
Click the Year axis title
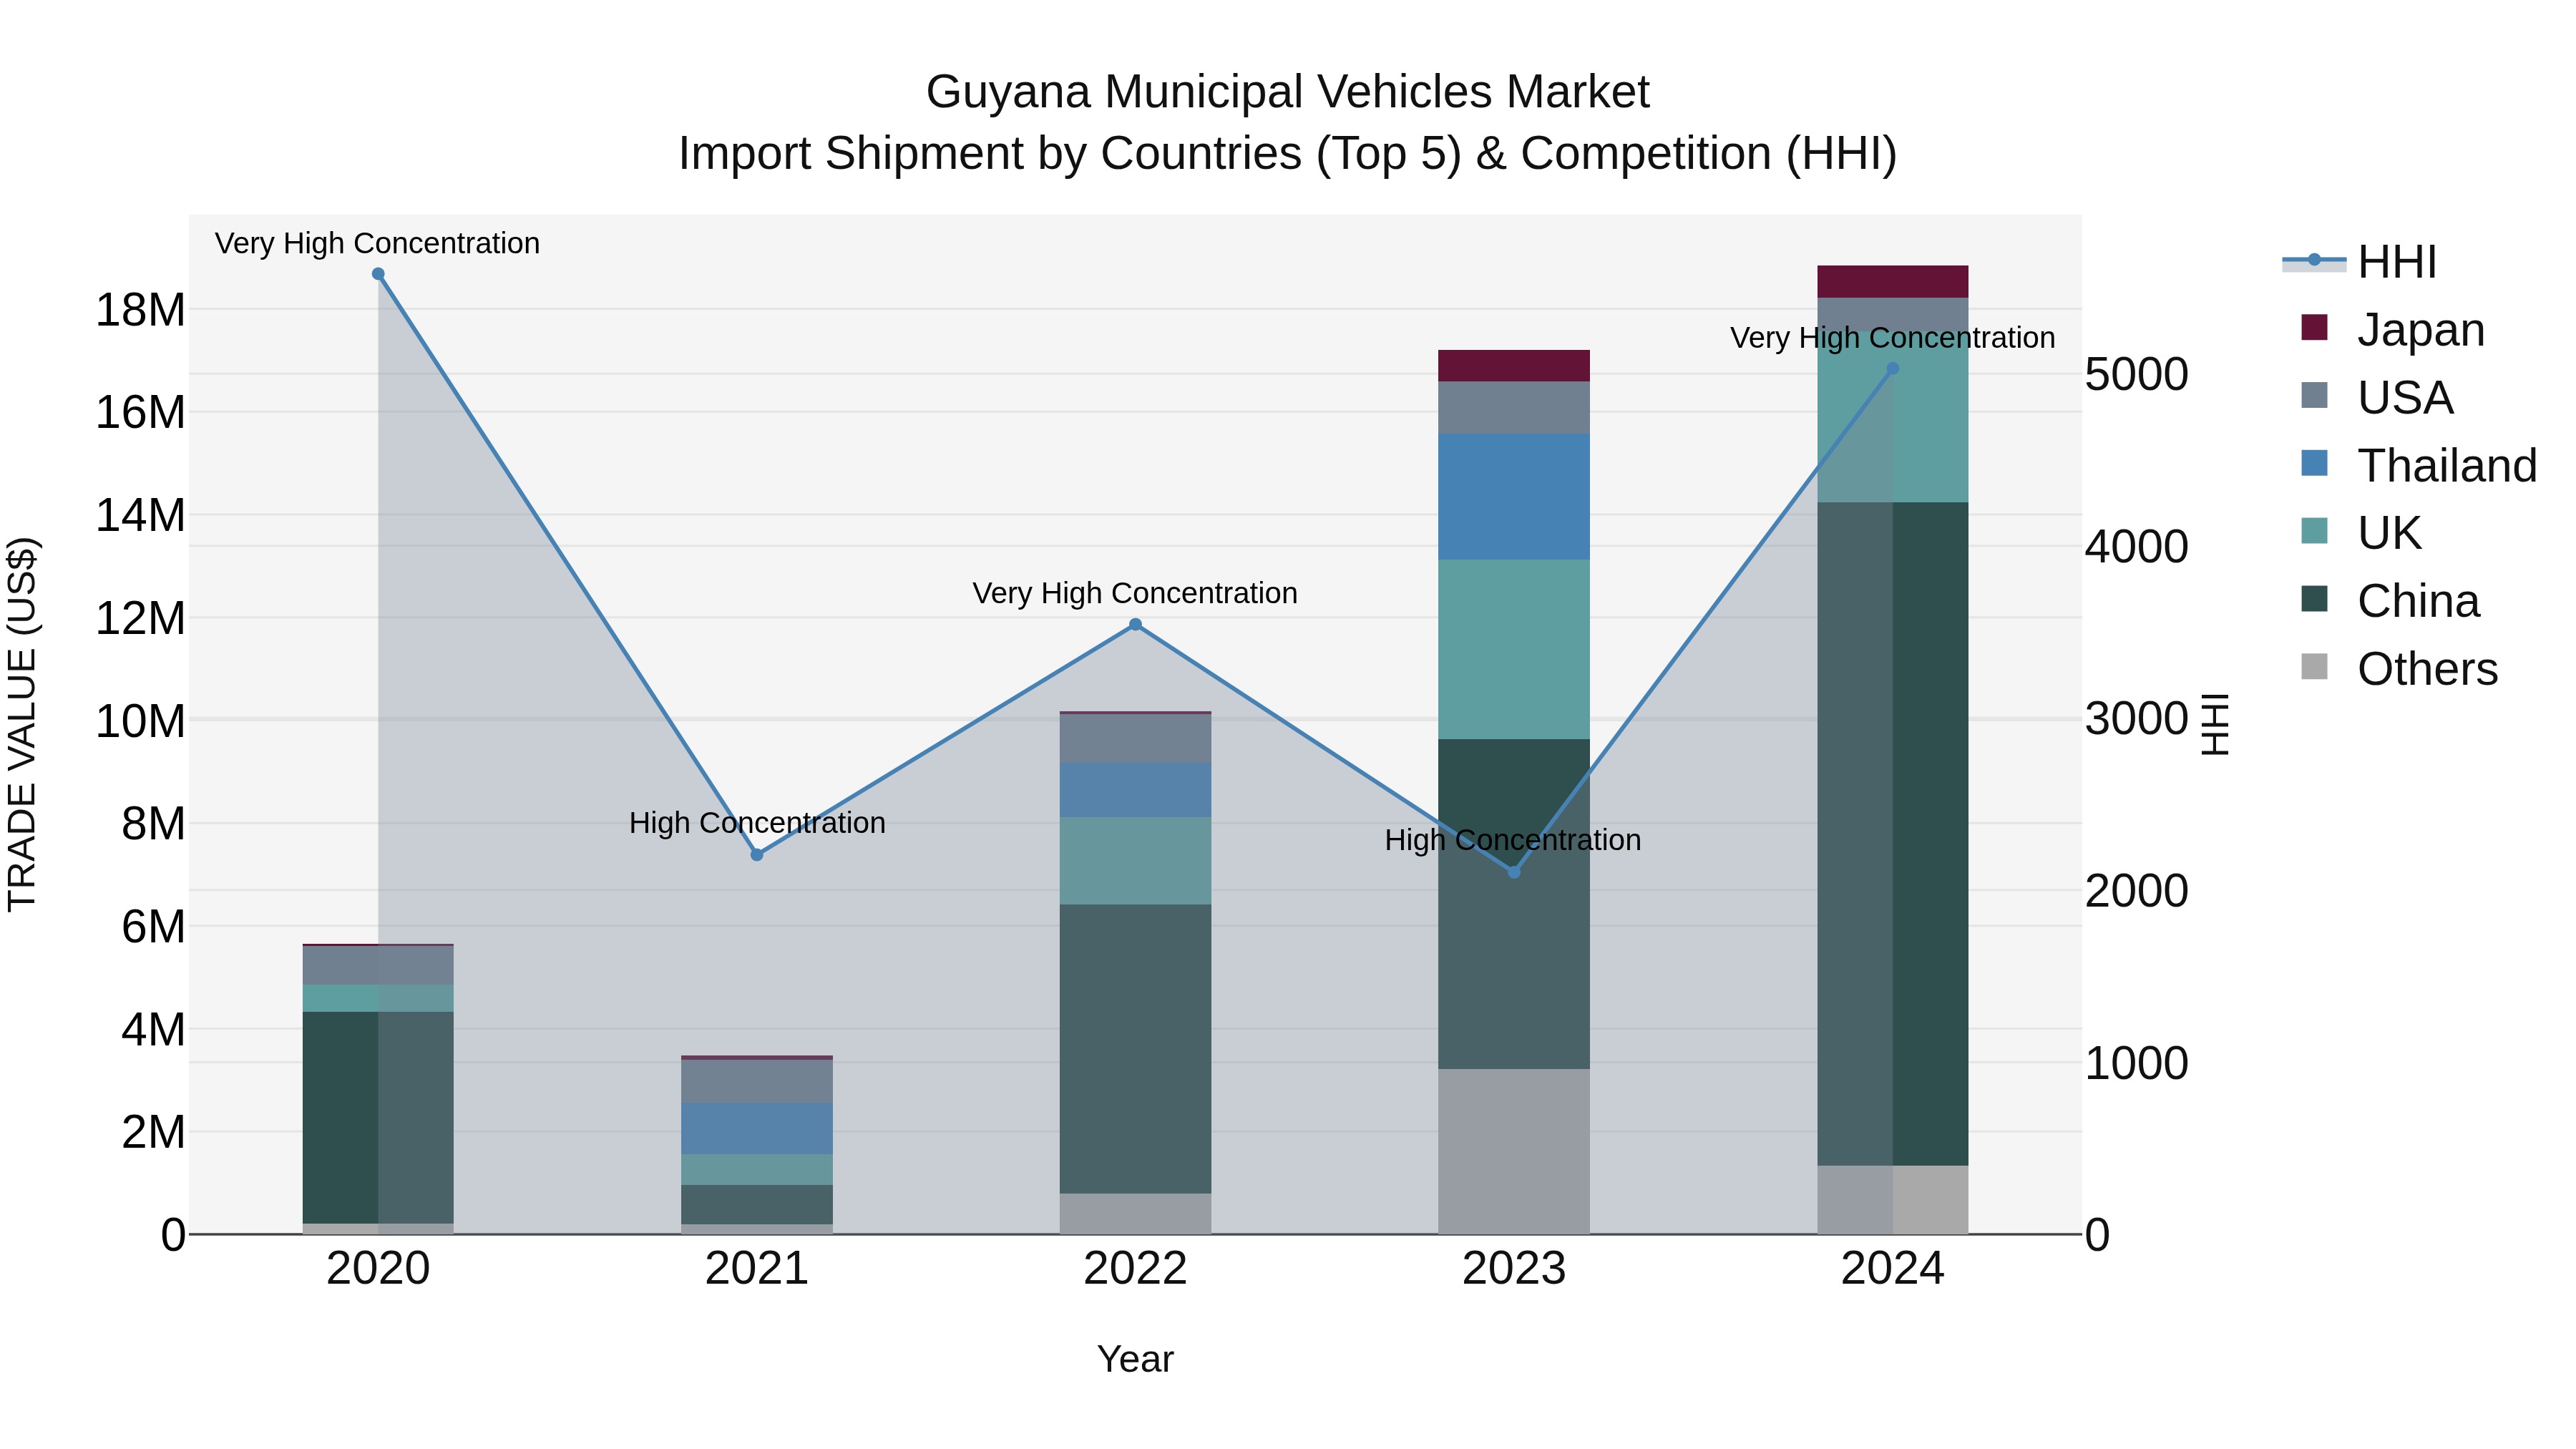(x=1135, y=1359)
